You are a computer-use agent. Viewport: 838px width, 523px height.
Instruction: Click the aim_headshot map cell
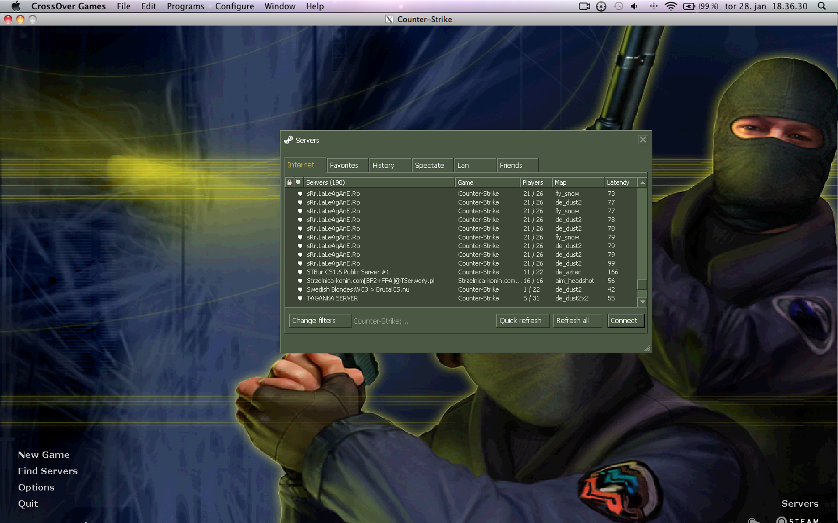click(574, 281)
